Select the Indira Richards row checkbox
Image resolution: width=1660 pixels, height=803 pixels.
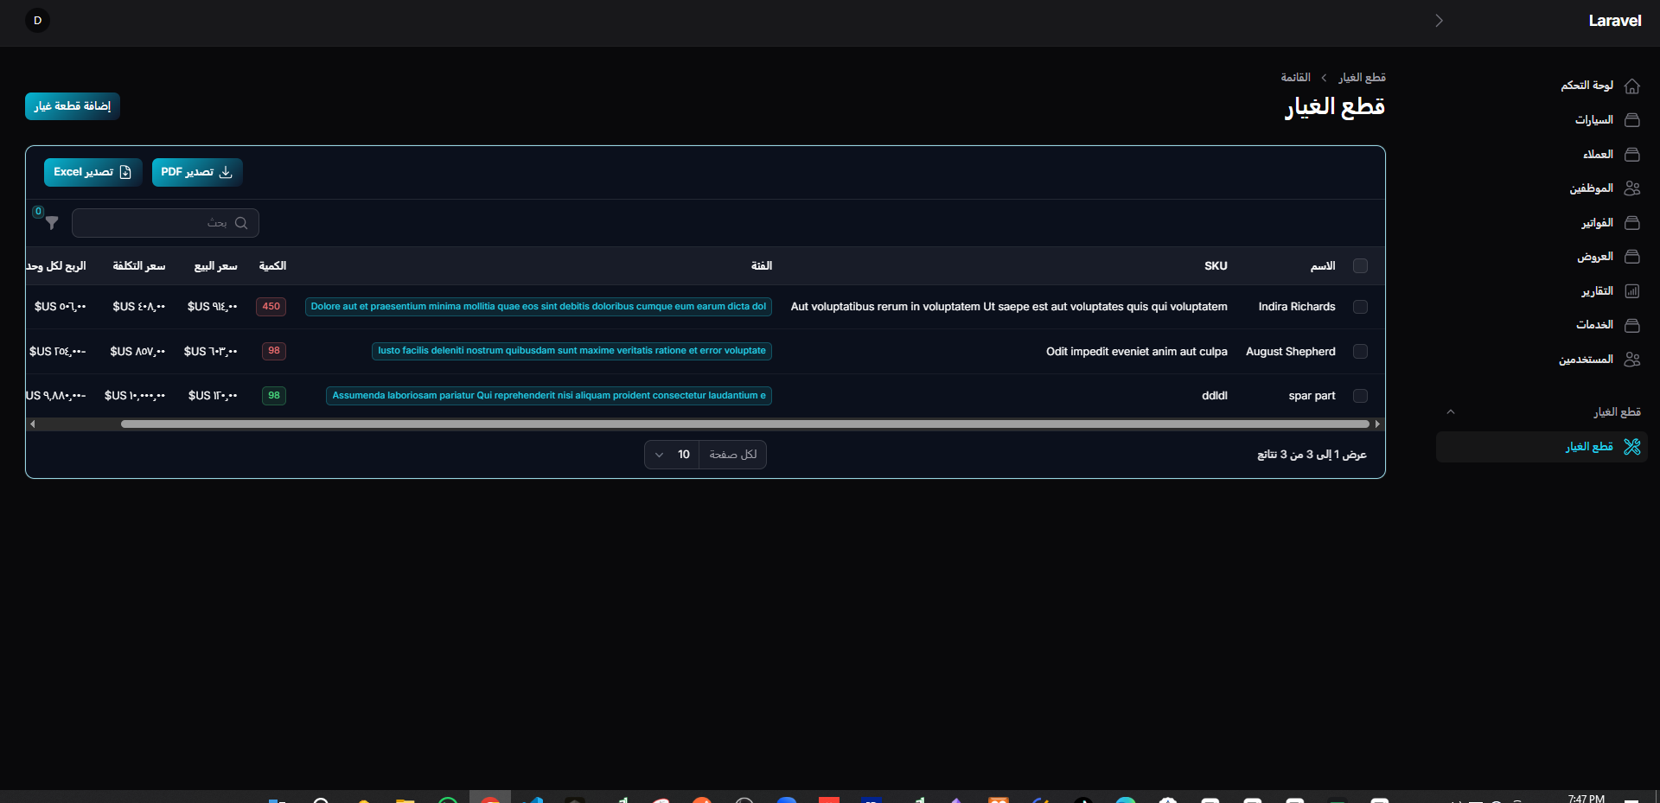[x=1360, y=307]
